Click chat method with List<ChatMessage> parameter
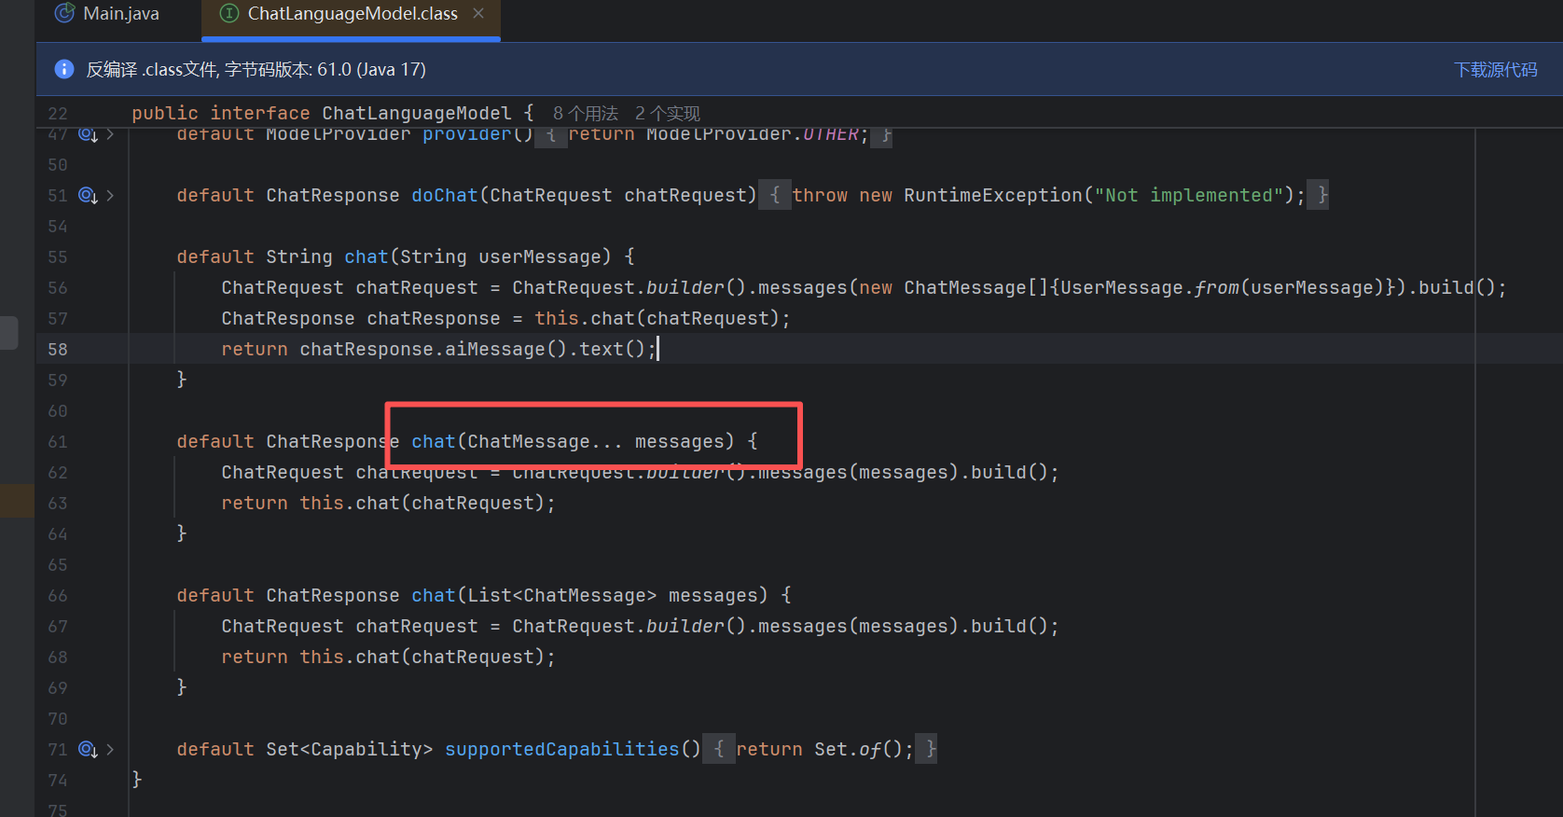 [x=434, y=595]
